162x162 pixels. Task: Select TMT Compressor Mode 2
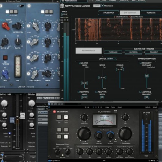click(66, 130)
